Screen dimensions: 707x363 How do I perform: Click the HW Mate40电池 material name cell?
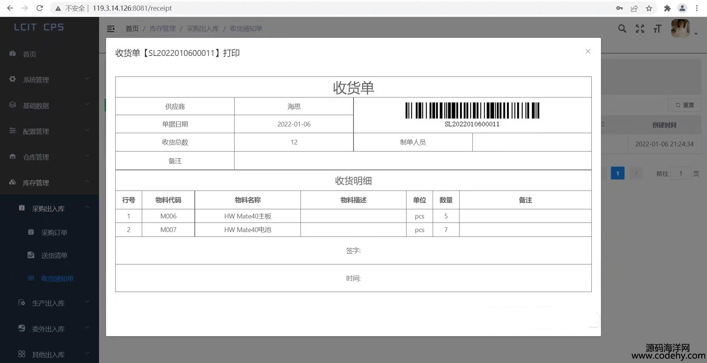[x=247, y=230]
